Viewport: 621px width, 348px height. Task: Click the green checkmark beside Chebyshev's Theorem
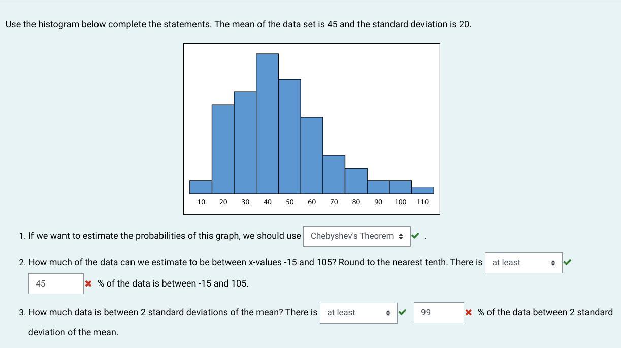(415, 236)
